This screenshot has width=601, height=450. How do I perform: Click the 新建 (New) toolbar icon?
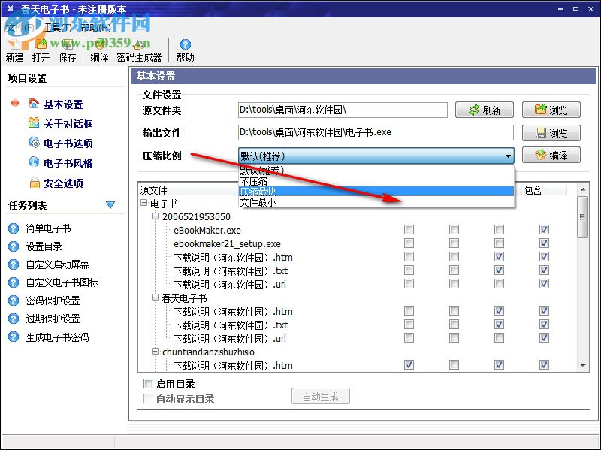[14, 50]
